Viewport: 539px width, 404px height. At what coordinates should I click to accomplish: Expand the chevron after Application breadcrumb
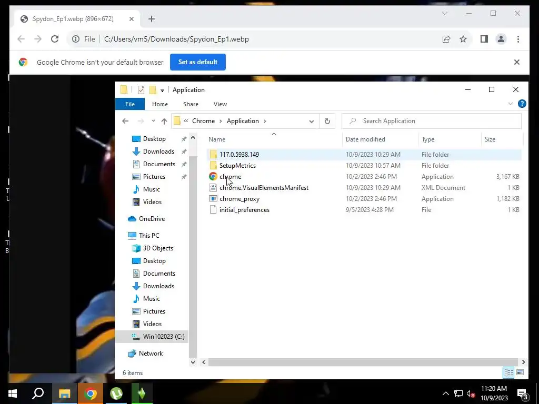click(265, 121)
